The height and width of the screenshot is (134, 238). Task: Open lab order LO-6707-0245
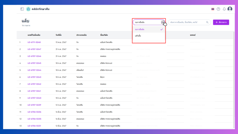34,63
